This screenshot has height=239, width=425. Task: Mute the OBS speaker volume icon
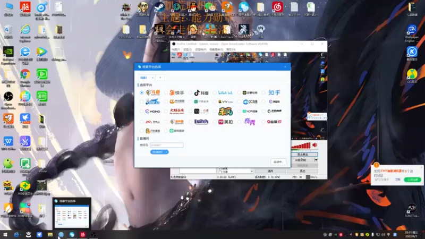pyautogui.click(x=314, y=145)
